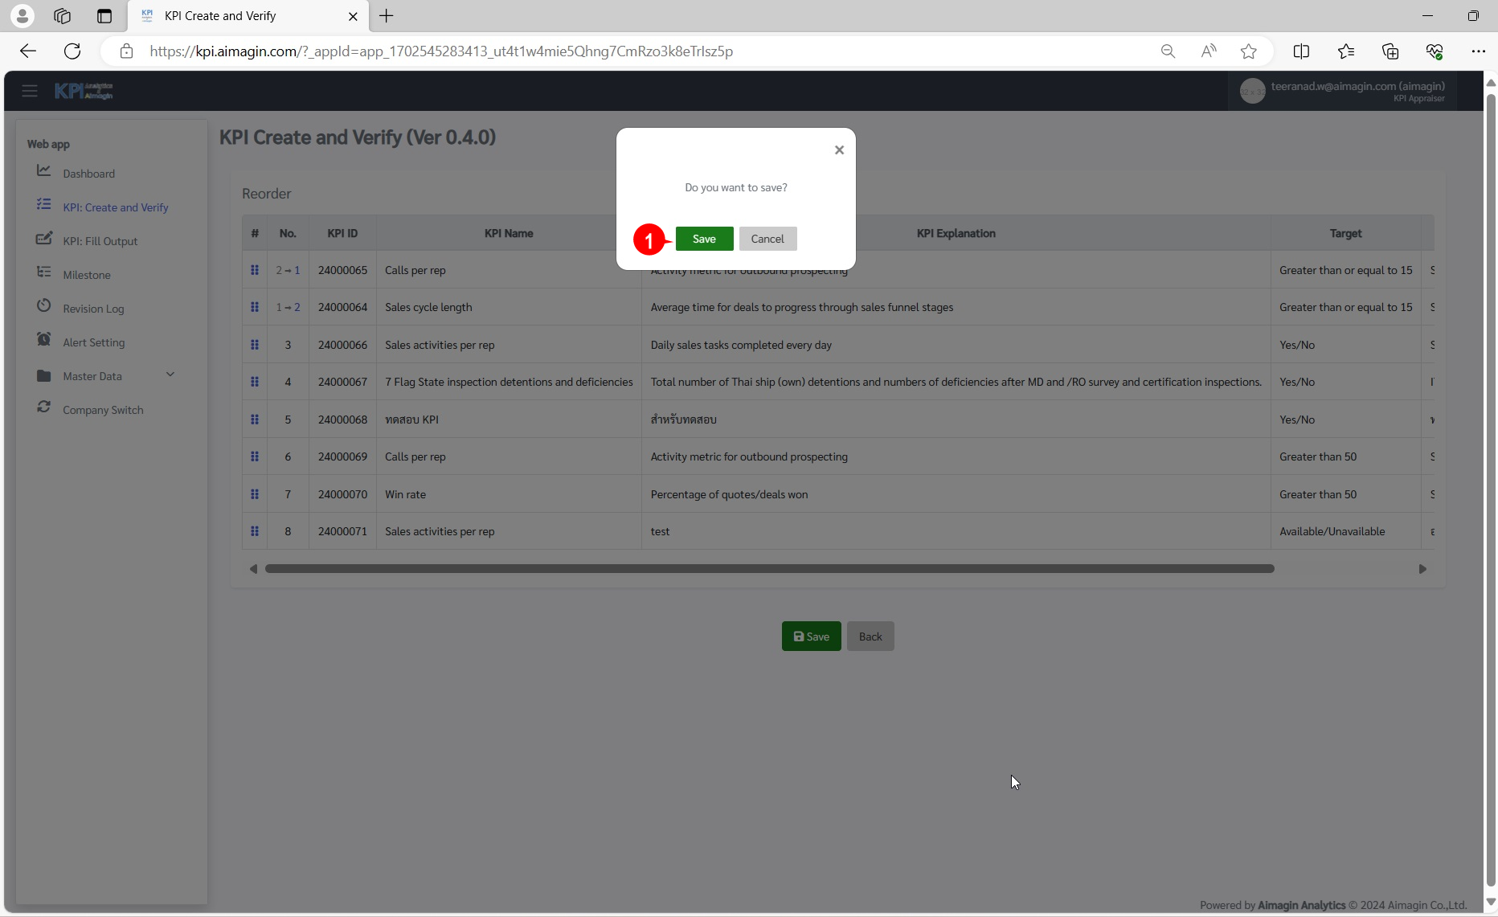Viewport: 1498px width, 917px height.
Task: Expand the Master Data chevron
Action: [170, 375]
